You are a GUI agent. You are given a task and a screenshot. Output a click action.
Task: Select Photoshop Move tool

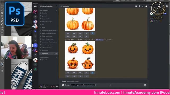tap(2, 2)
